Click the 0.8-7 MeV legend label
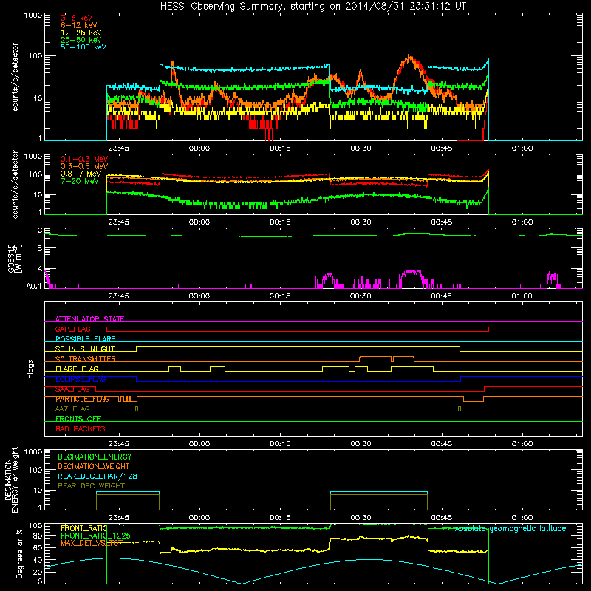The height and width of the screenshot is (591, 591). [81, 174]
